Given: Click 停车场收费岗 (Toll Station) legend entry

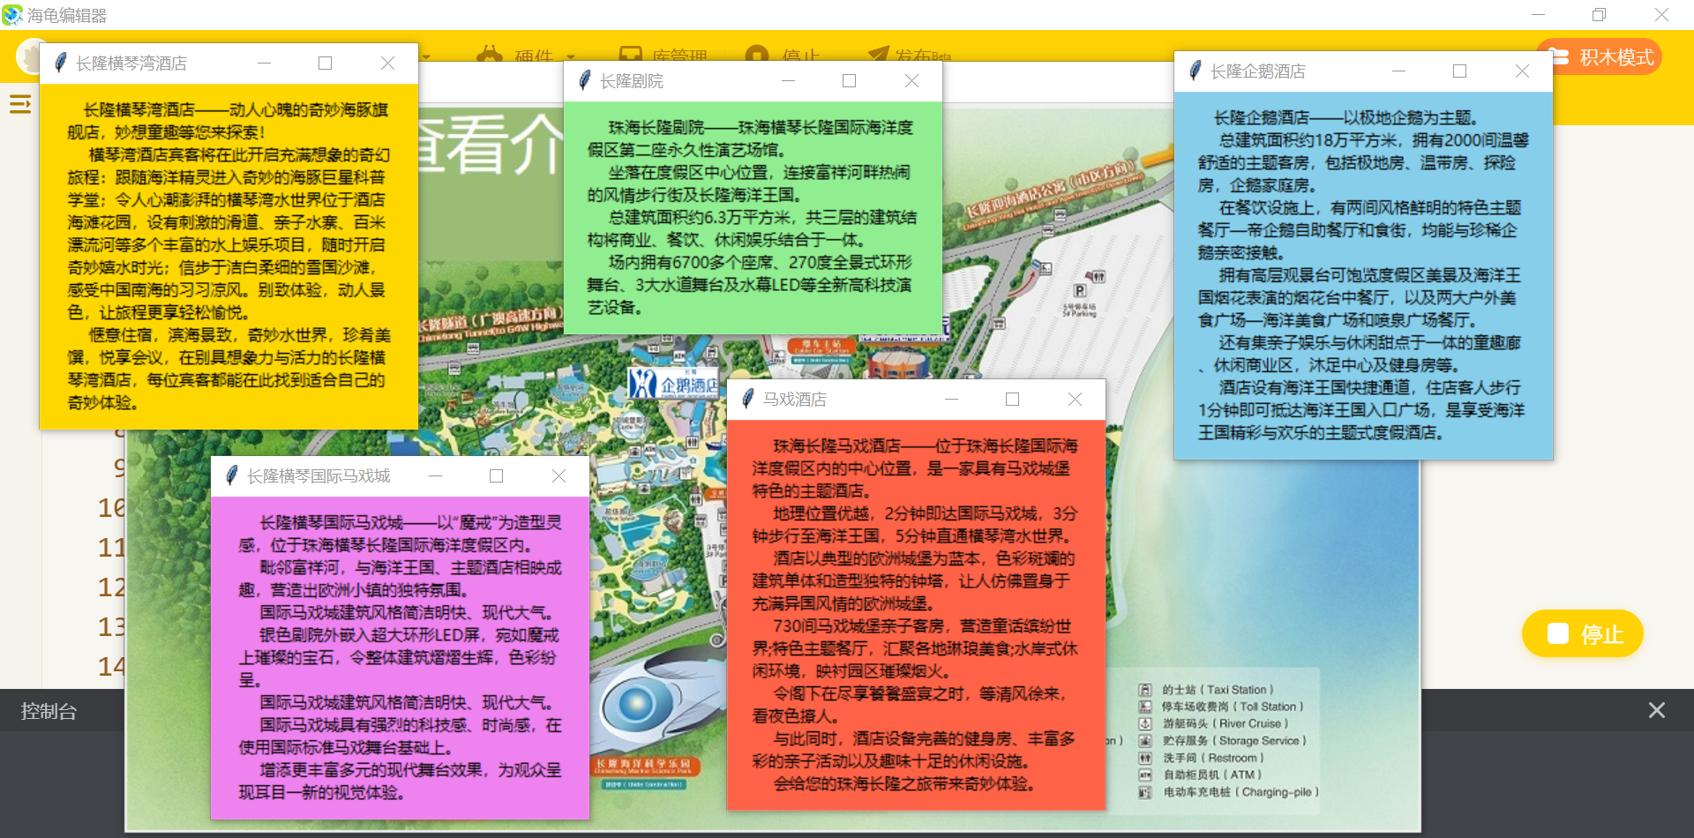Looking at the screenshot, I should pos(1220,707).
